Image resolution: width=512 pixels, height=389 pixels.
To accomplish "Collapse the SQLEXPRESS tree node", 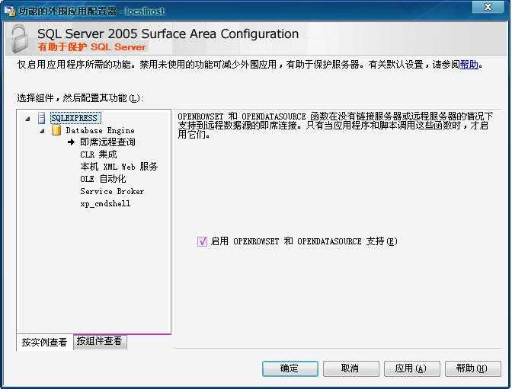I will (28, 119).
